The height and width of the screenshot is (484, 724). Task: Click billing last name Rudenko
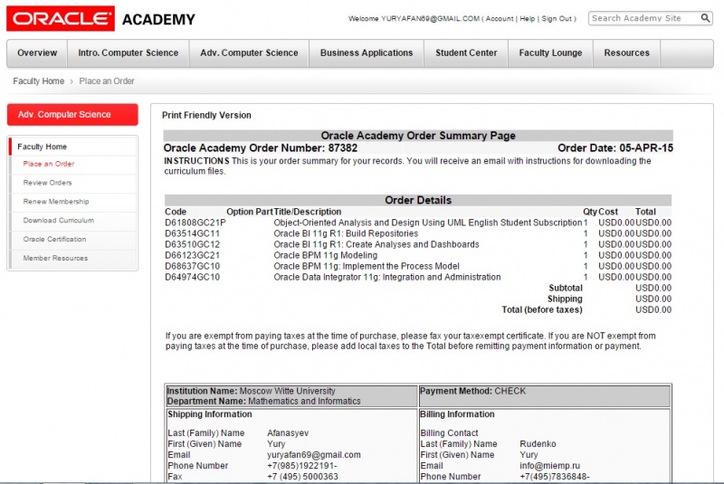[x=538, y=444]
